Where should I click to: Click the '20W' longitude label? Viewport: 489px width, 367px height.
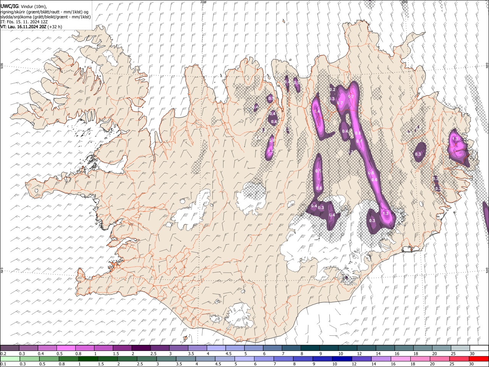(x=203, y=2)
